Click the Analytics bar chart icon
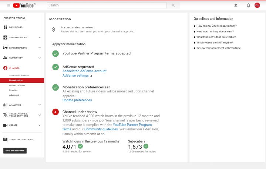266x169 pixels. 5,105
